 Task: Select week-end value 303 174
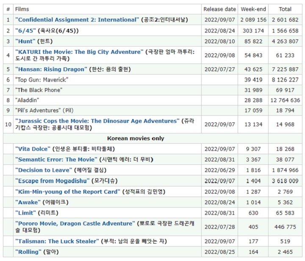pyautogui.click(x=253, y=31)
